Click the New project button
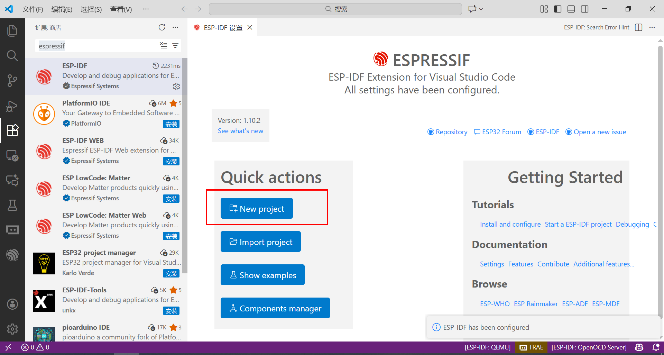Screen dimensions: 664x355 coord(257,208)
